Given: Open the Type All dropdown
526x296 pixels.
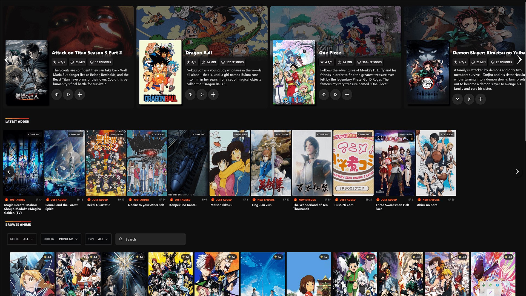Looking at the screenshot, I should click(98, 239).
